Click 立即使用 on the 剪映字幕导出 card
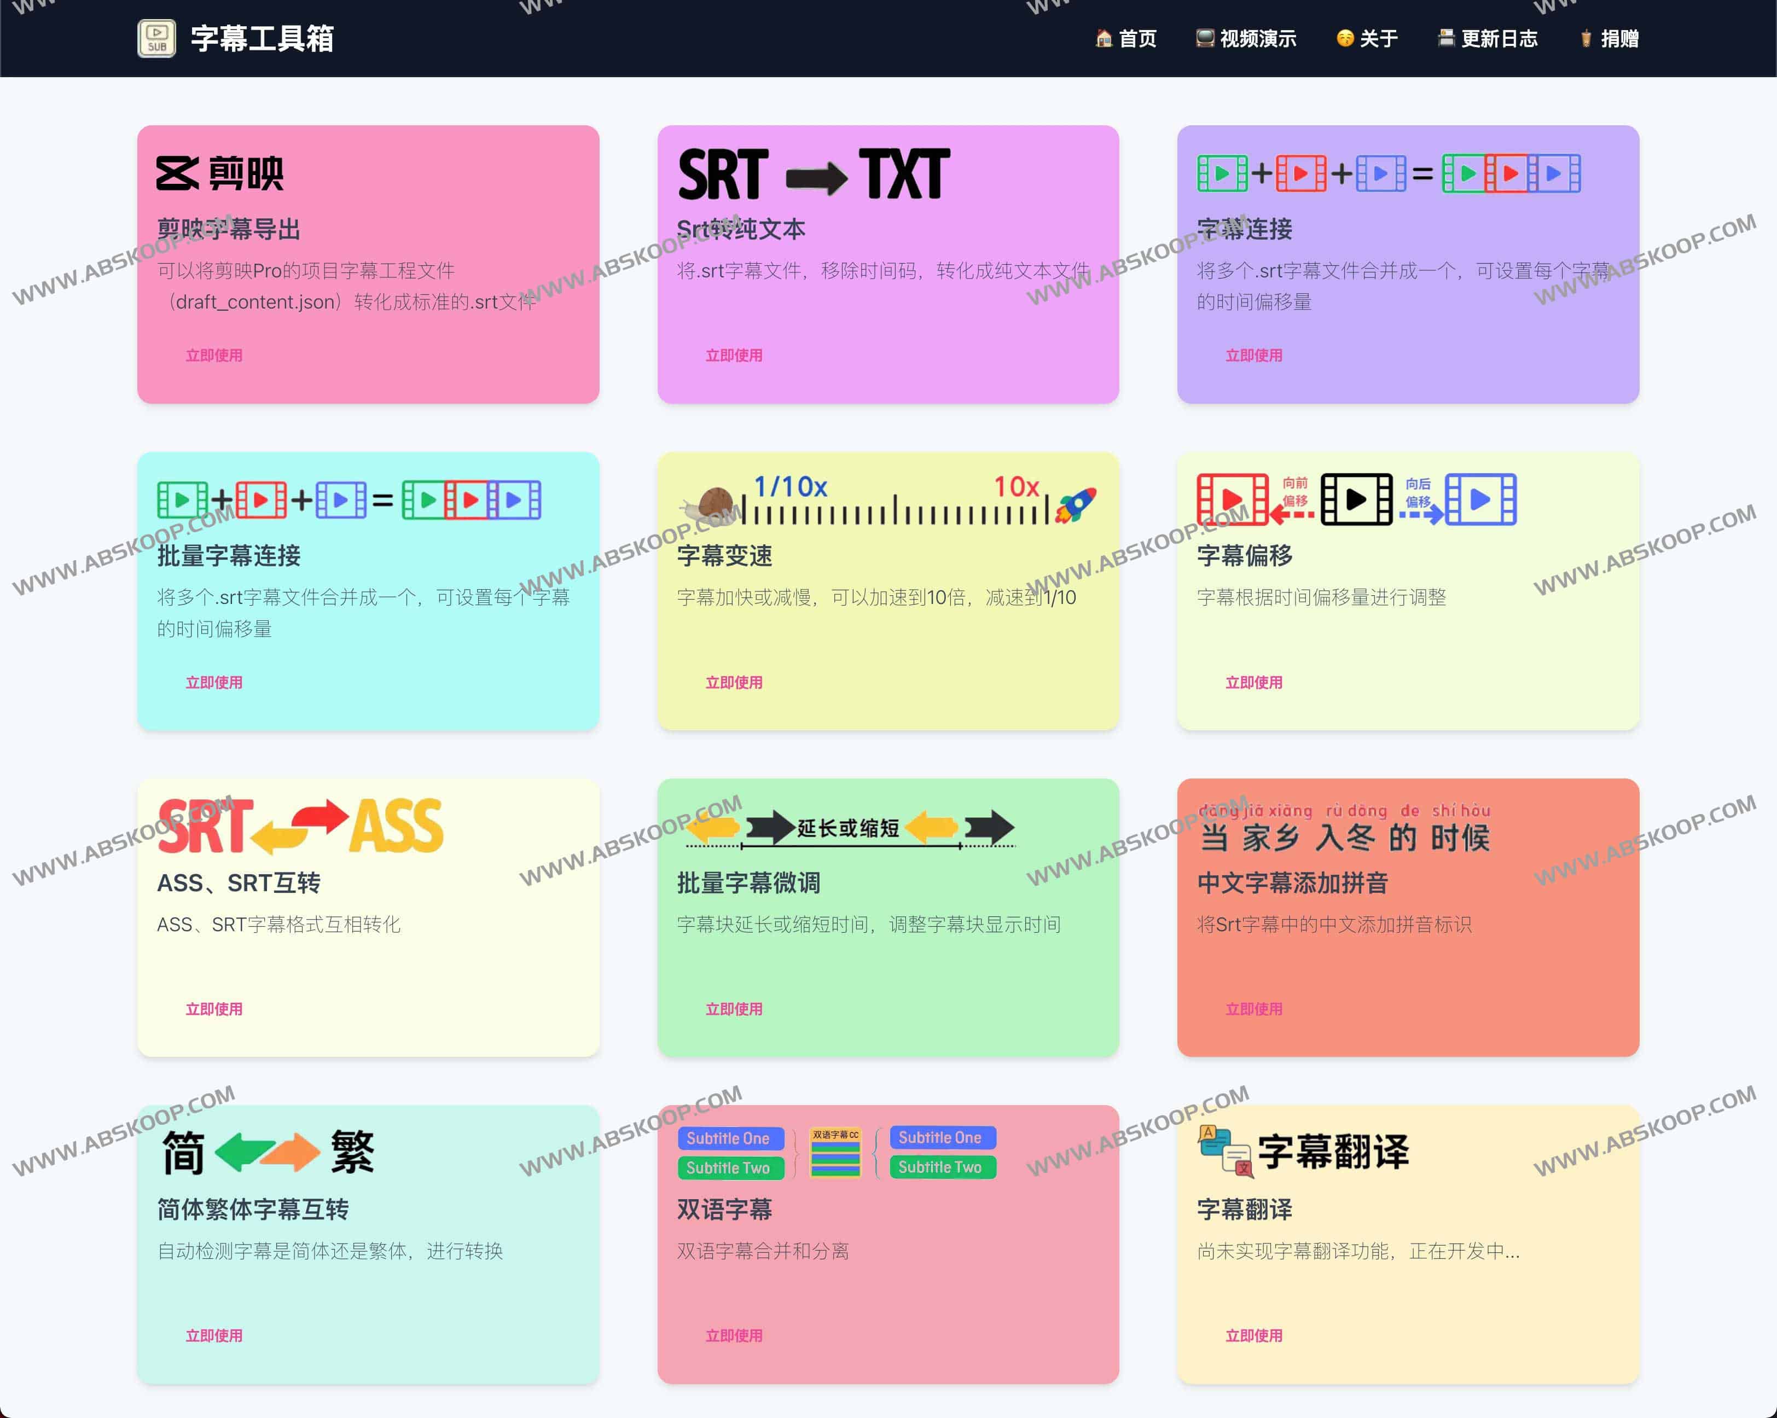Image resolution: width=1777 pixels, height=1418 pixels. pos(213,355)
